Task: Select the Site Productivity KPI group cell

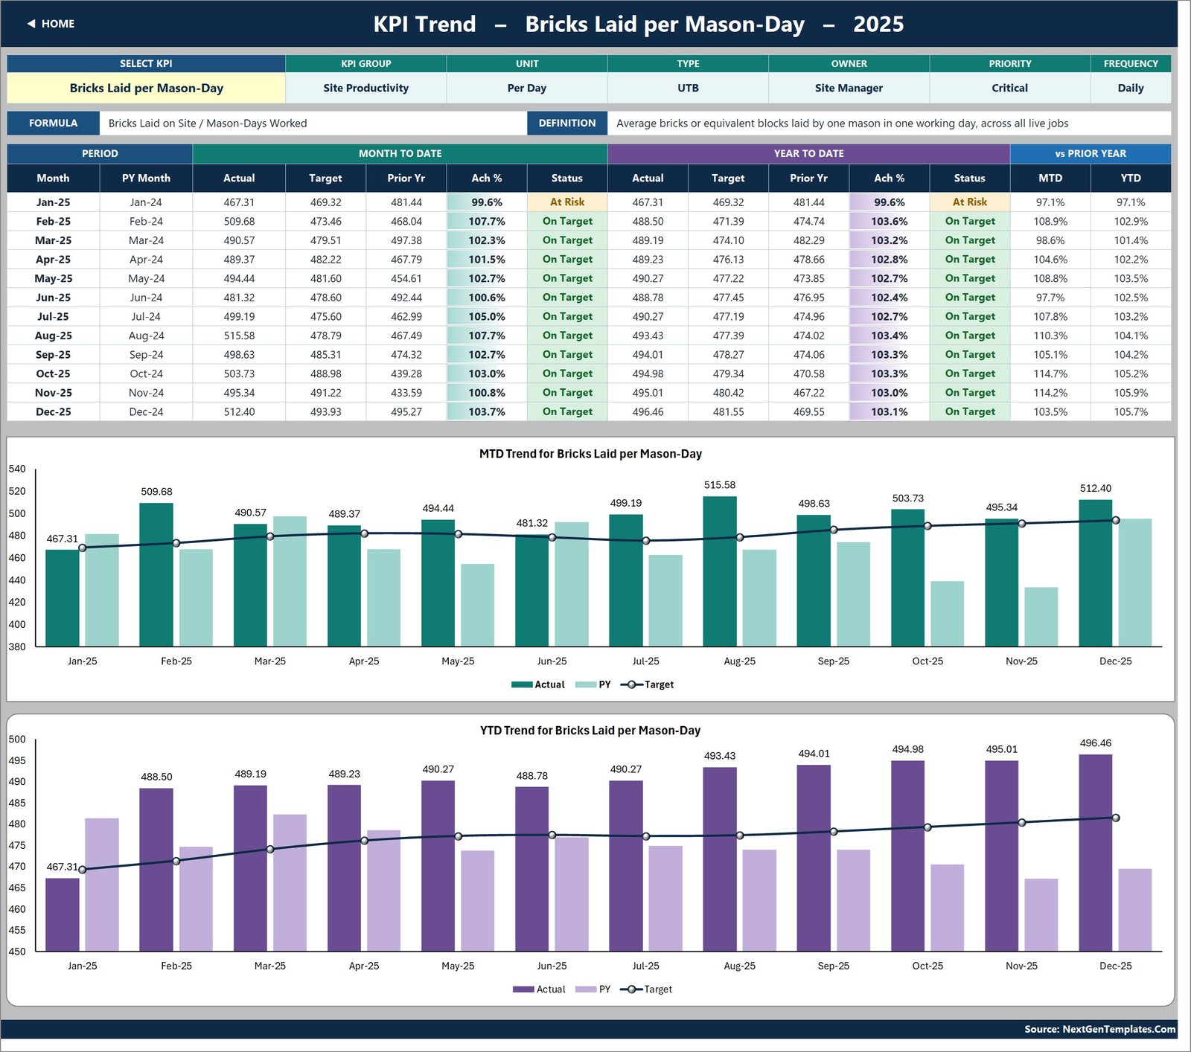Action: pos(365,88)
